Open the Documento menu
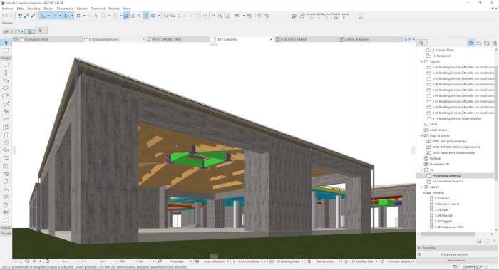 click(65, 9)
